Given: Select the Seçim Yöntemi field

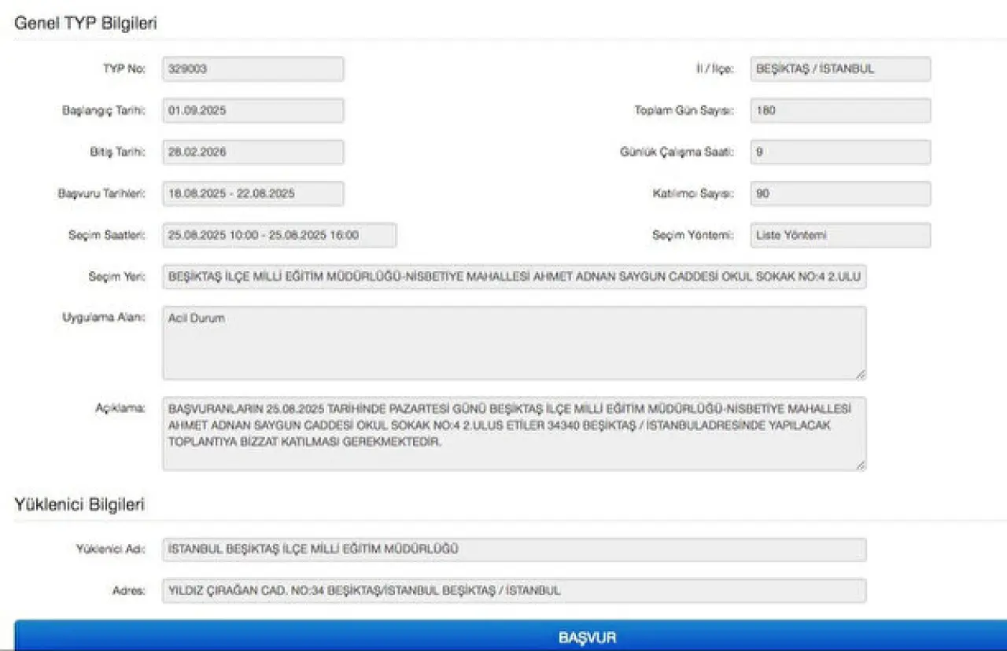Looking at the screenshot, I should [839, 235].
